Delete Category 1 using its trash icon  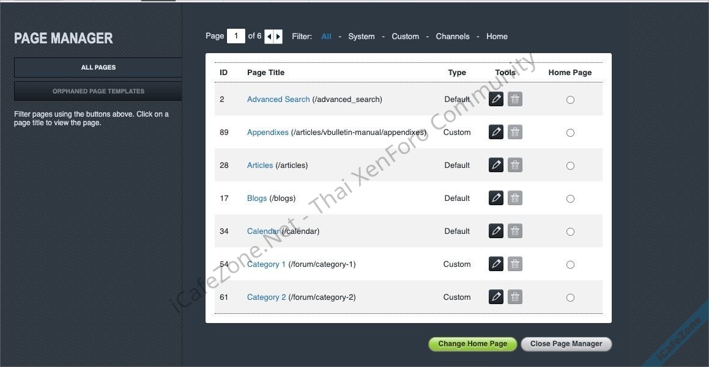[515, 264]
